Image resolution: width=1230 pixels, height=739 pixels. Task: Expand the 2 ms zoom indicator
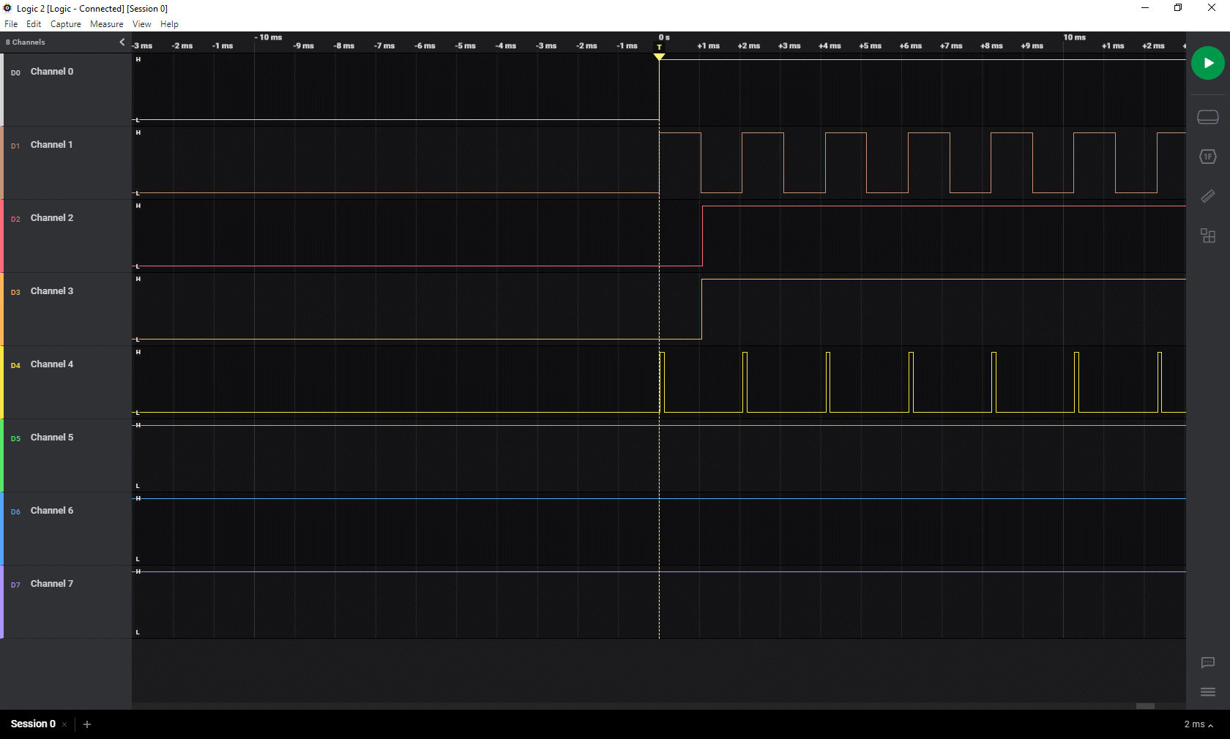pos(1199,724)
